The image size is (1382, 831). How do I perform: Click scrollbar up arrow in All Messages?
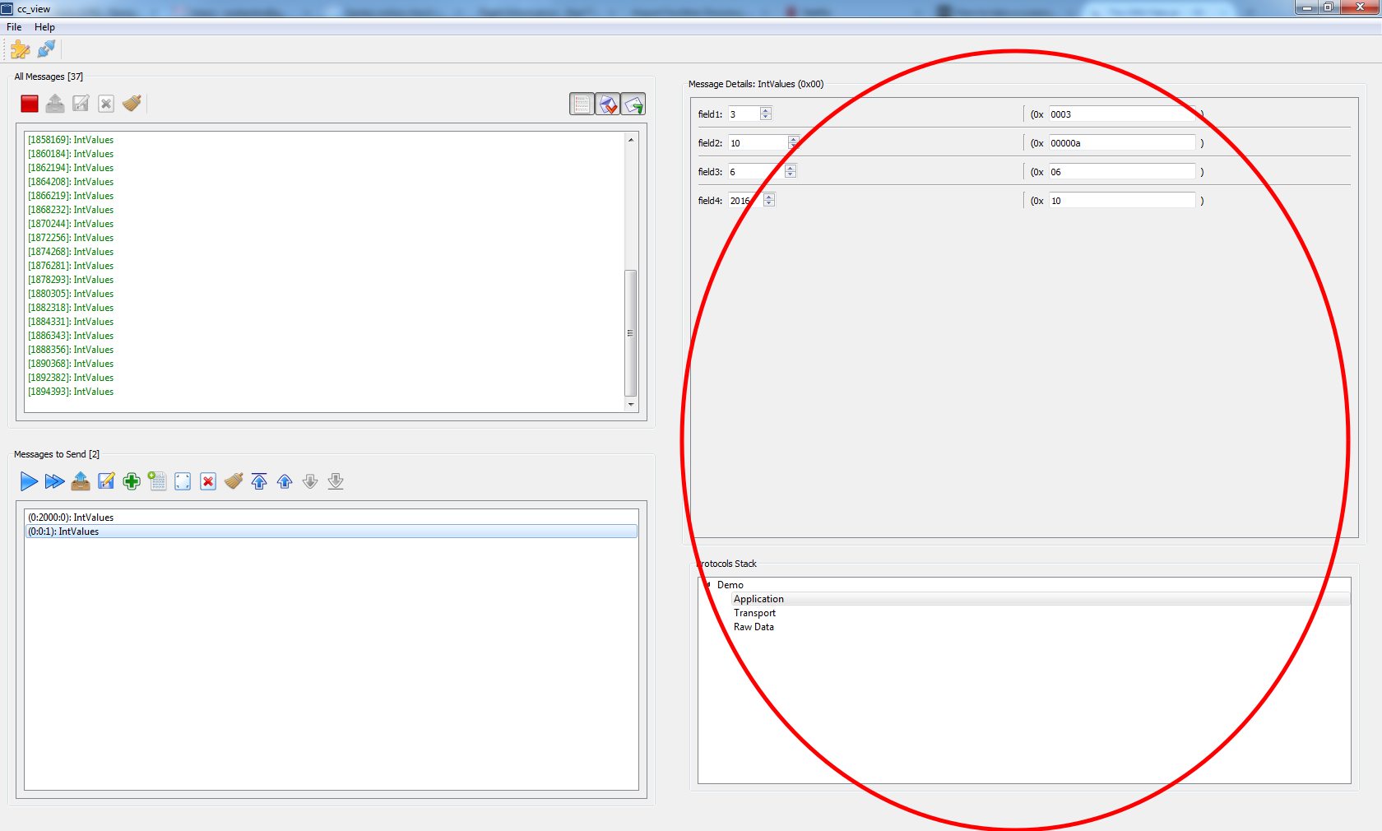[x=631, y=140]
